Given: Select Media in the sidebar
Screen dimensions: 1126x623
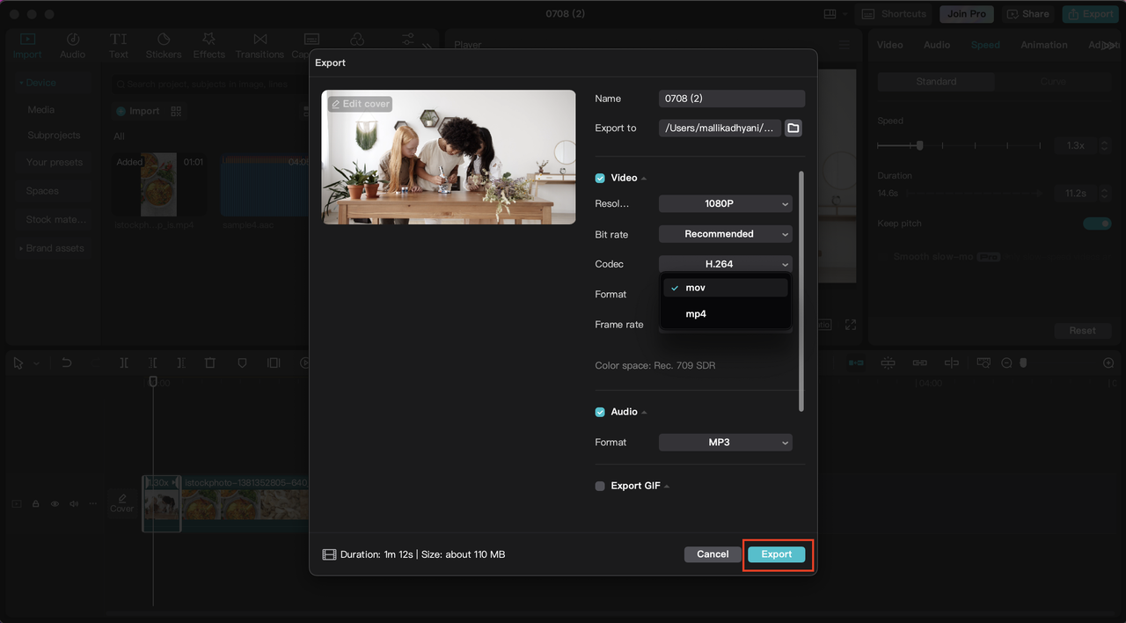Looking at the screenshot, I should click(41, 110).
